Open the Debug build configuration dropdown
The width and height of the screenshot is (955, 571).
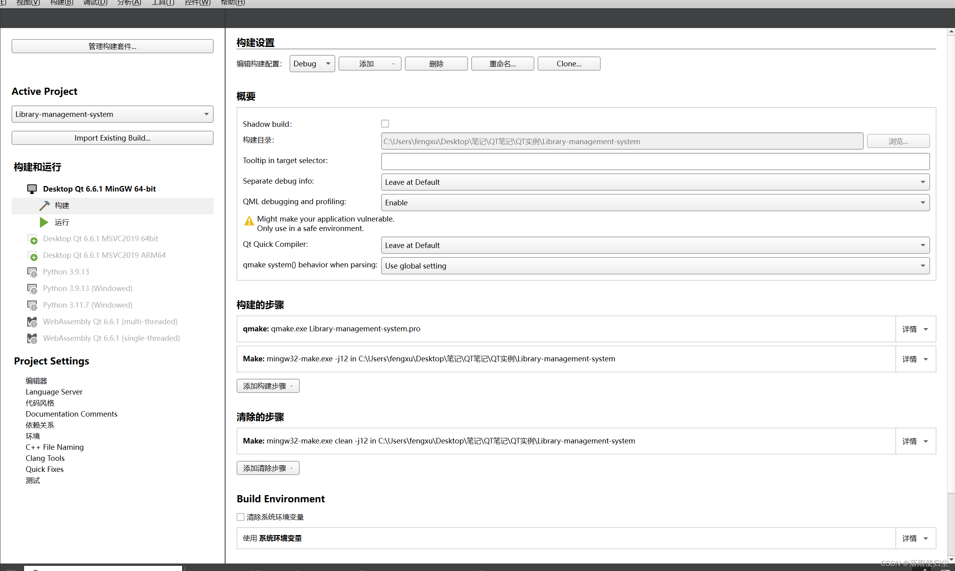point(312,64)
